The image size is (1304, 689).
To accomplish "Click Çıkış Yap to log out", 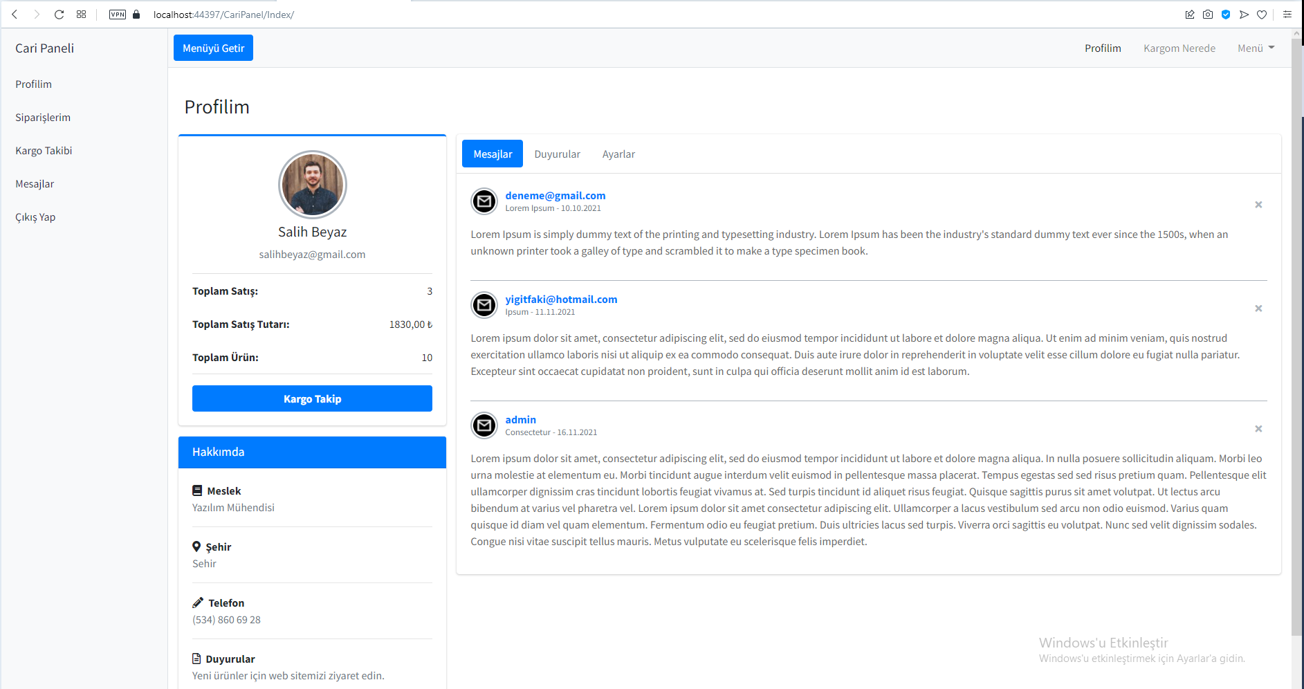I will [35, 217].
